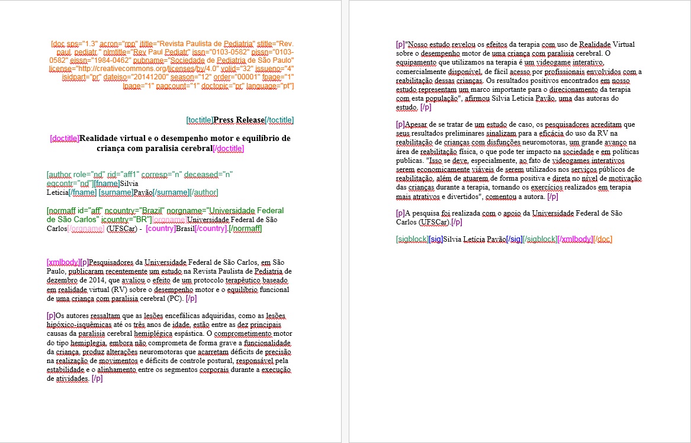Image resolution: width=691 pixels, height=443 pixels.
Task: Click the surname "Pavão" in author block
Action: point(142,192)
